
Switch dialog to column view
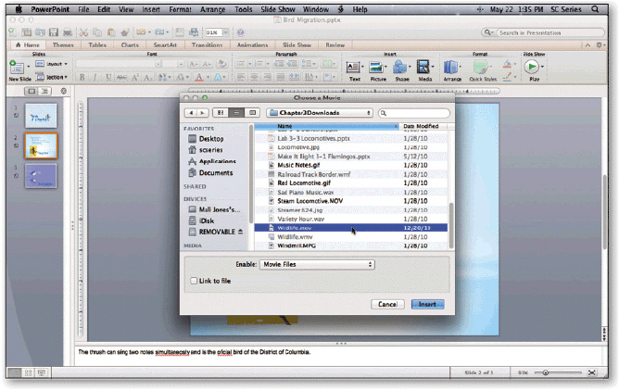[252, 113]
